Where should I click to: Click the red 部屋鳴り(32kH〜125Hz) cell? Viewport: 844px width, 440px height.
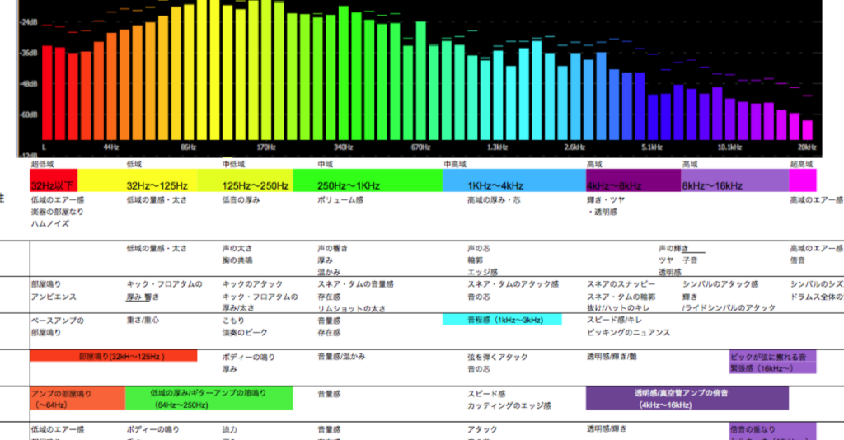[114, 356]
